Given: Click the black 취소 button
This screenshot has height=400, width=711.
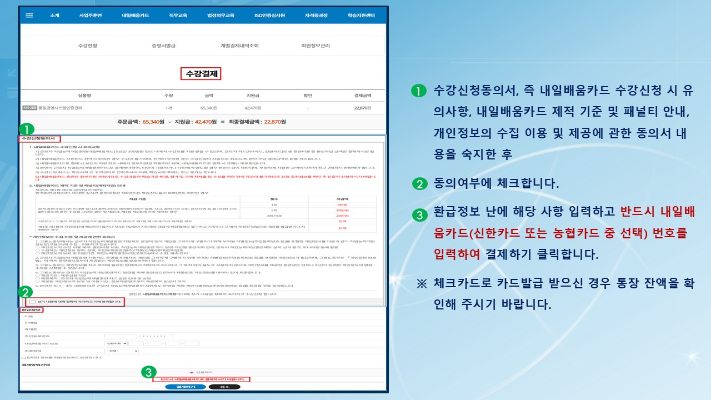Looking at the screenshot, I should tap(224, 386).
